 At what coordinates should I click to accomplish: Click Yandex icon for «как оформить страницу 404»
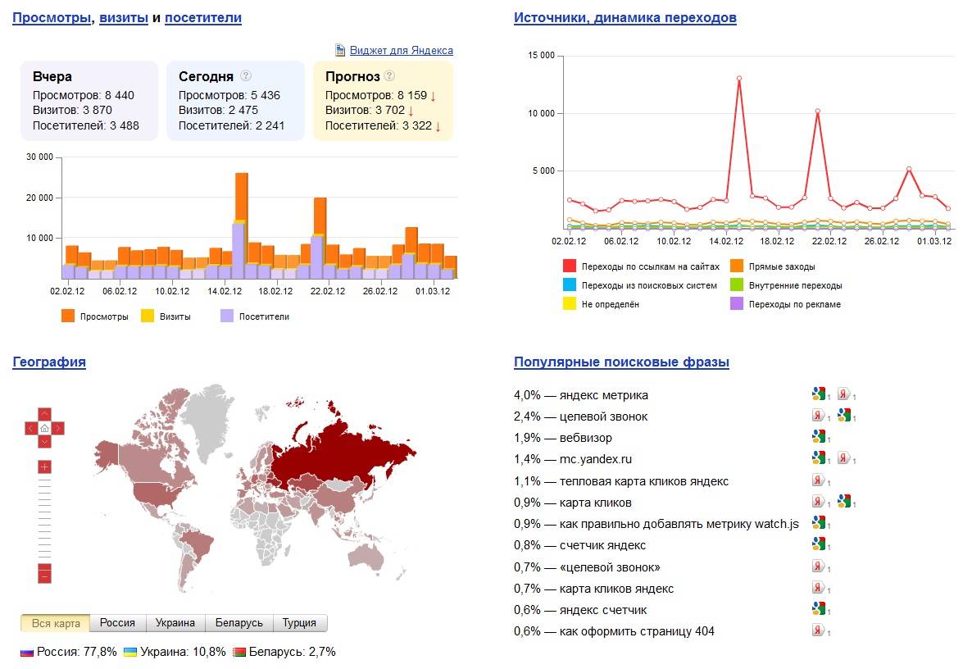(819, 630)
